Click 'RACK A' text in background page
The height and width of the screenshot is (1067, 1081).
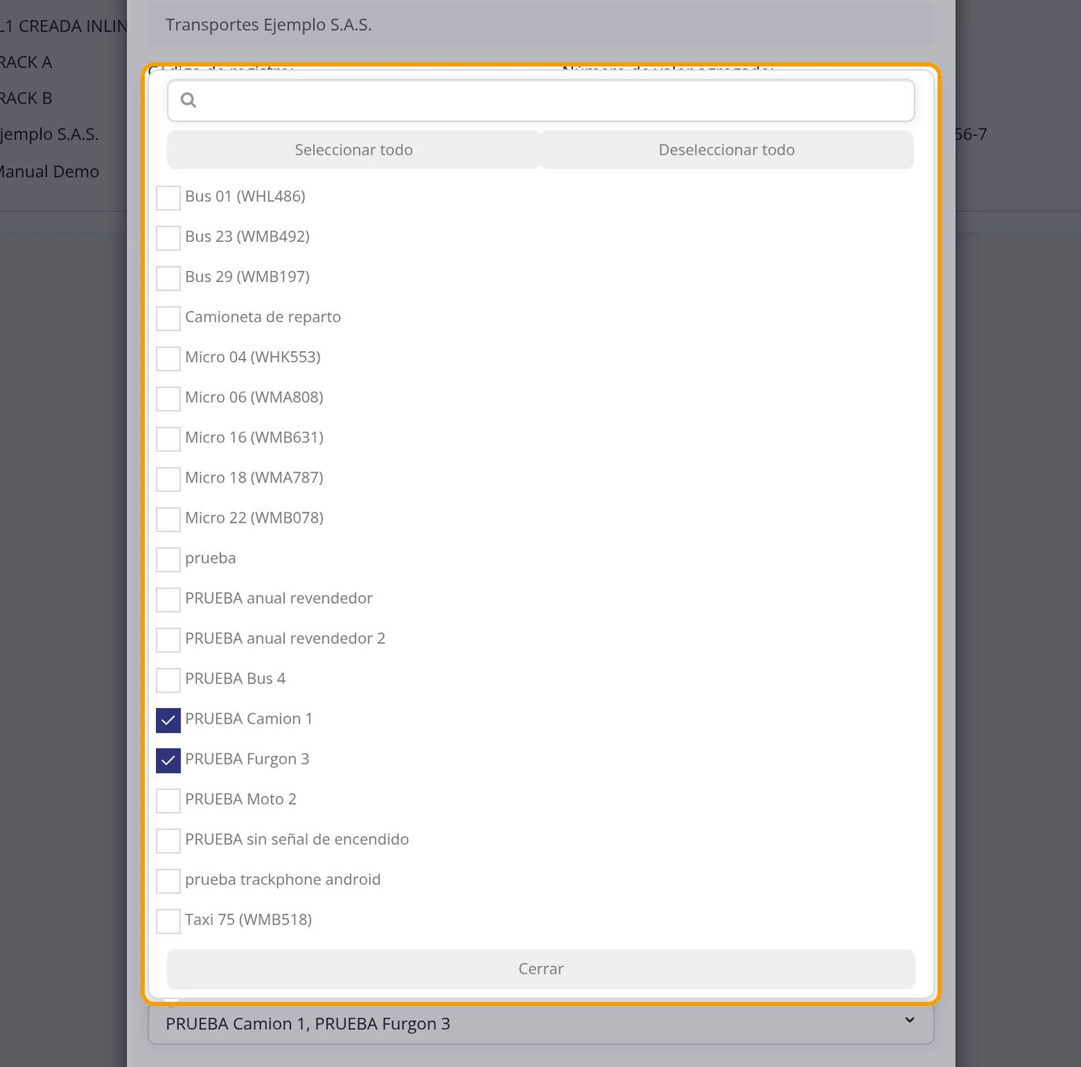(x=25, y=63)
